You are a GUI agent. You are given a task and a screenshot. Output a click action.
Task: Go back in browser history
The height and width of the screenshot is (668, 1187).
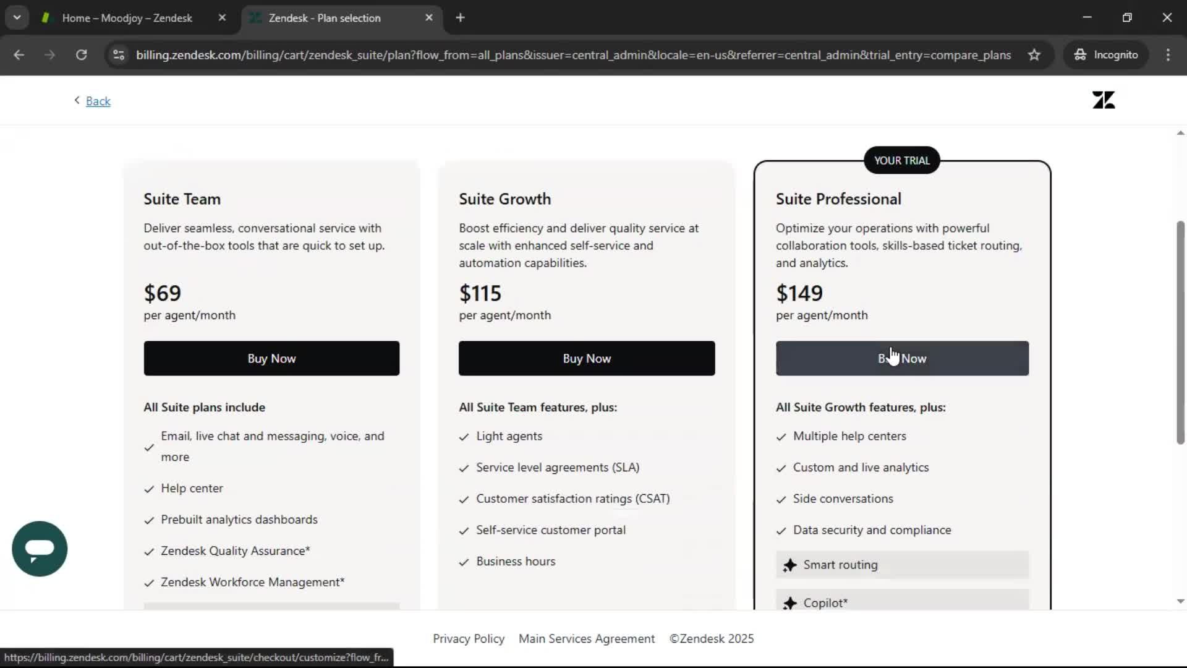click(19, 54)
